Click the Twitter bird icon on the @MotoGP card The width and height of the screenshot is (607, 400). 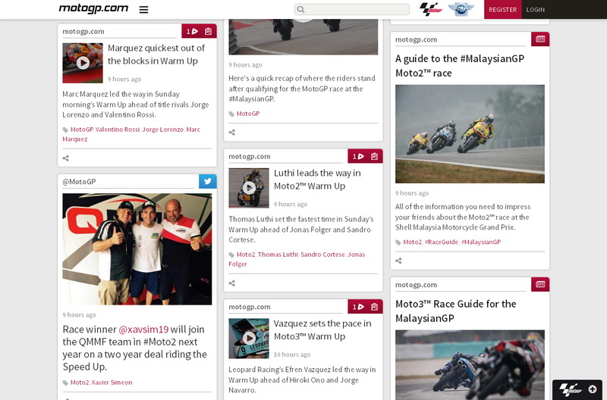(207, 181)
